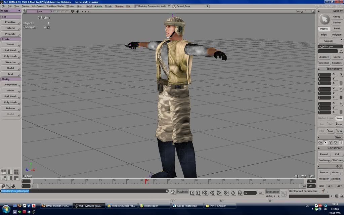344x215 pixels.
Task: Toggle the Snap ON button
Action: pos(320,142)
